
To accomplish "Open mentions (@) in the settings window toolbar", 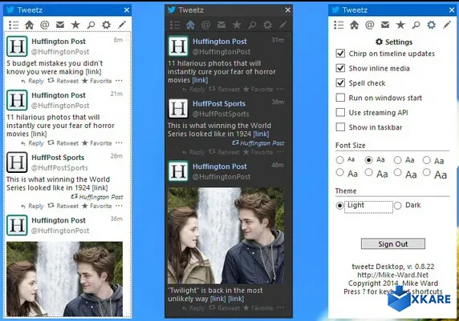I will (369, 25).
